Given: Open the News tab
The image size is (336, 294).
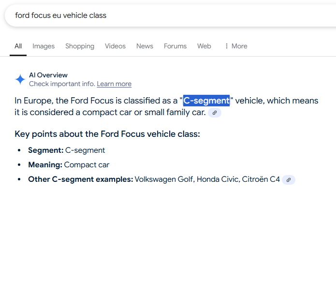Looking at the screenshot, I should coord(145,46).
